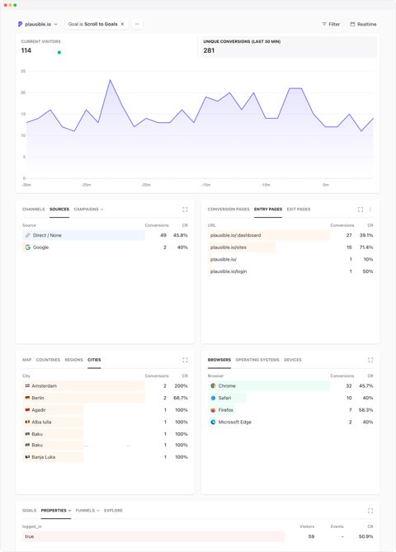Expand the Cities panel details icon
This screenshot has height=552, width=396.
tap(185, 360)
